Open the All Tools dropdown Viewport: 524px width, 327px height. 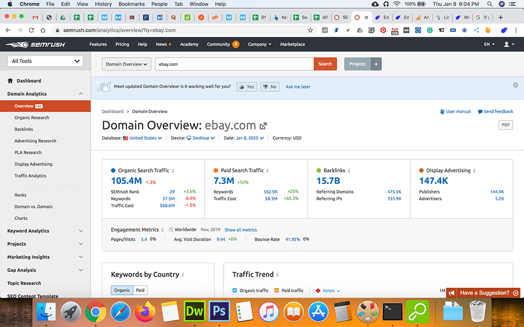[x=45, y=61]
